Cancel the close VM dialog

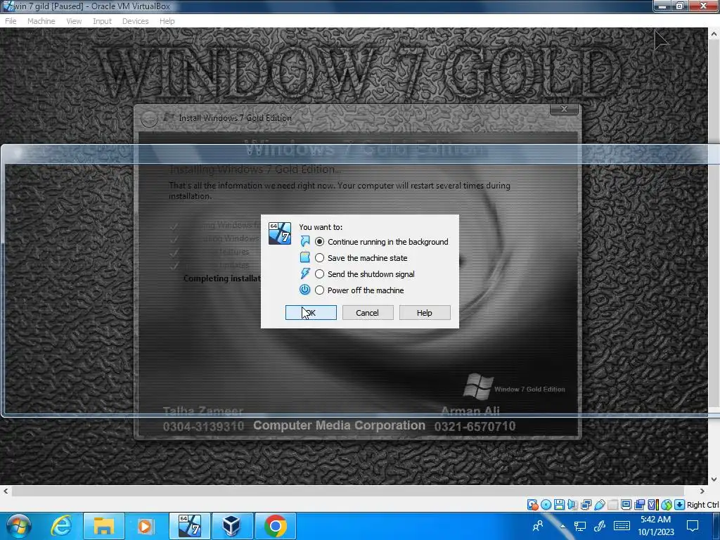(367, 313)
